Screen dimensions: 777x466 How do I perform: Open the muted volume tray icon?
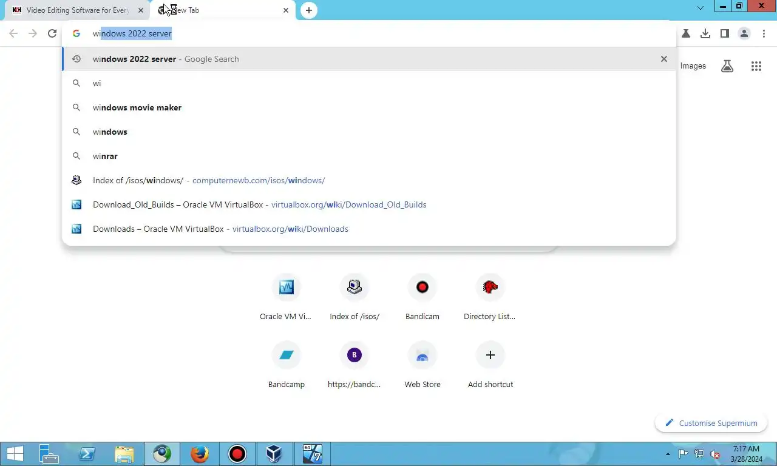pos(715,454)
